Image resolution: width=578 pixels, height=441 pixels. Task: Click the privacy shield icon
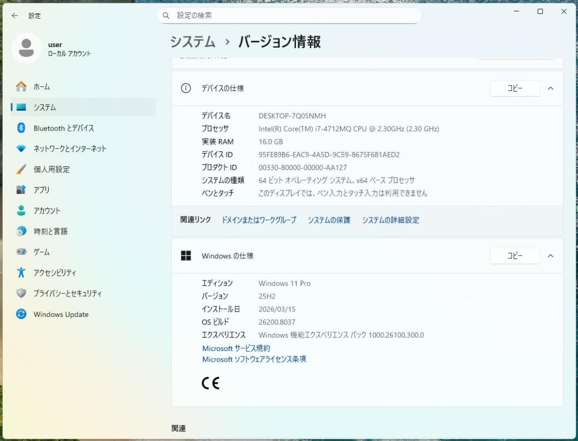[x=21, y=293]
